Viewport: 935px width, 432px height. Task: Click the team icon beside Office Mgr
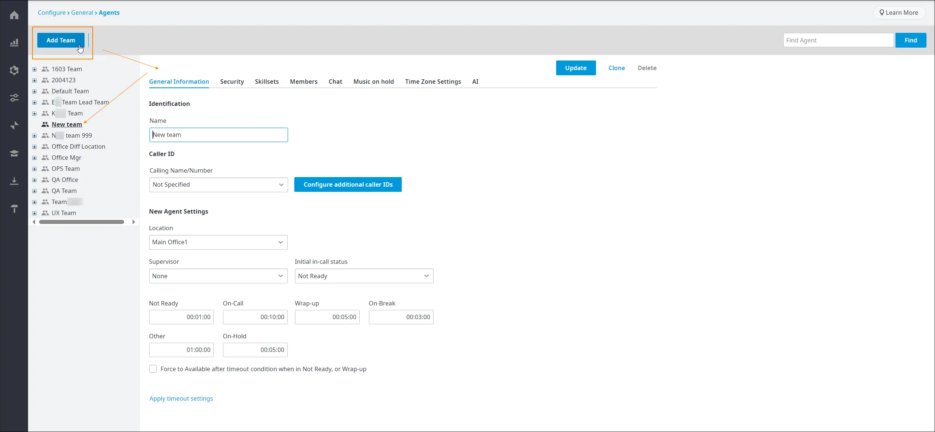[45, 158]
